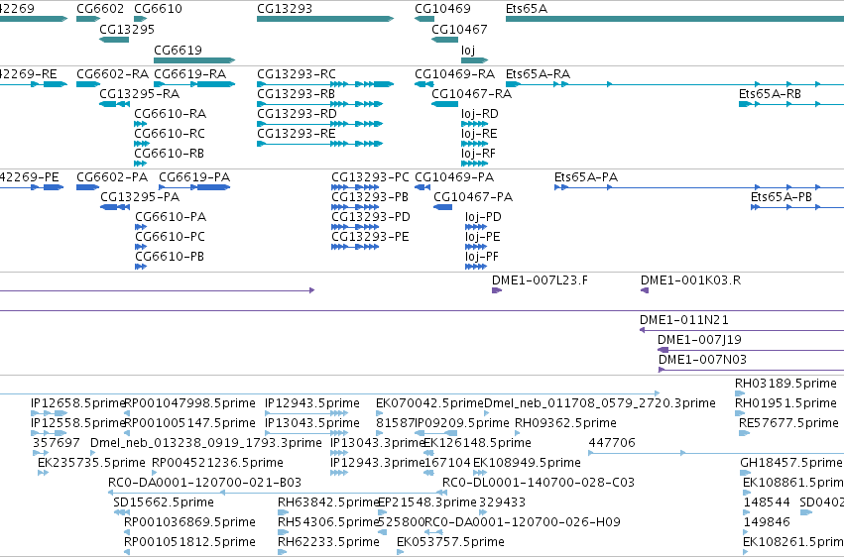844x557 pixels.
Task: Select EST IP12658.5prime
Action: click(49, 414)
